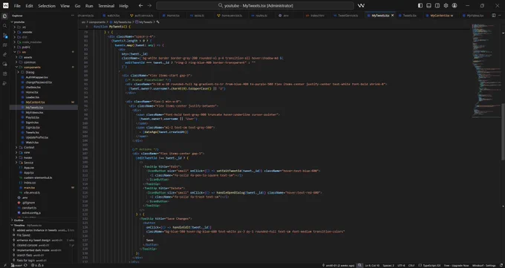Toggle the bottom panel visibility
The height and width of the screenshot is (268, 505).
tap(429, 5)
